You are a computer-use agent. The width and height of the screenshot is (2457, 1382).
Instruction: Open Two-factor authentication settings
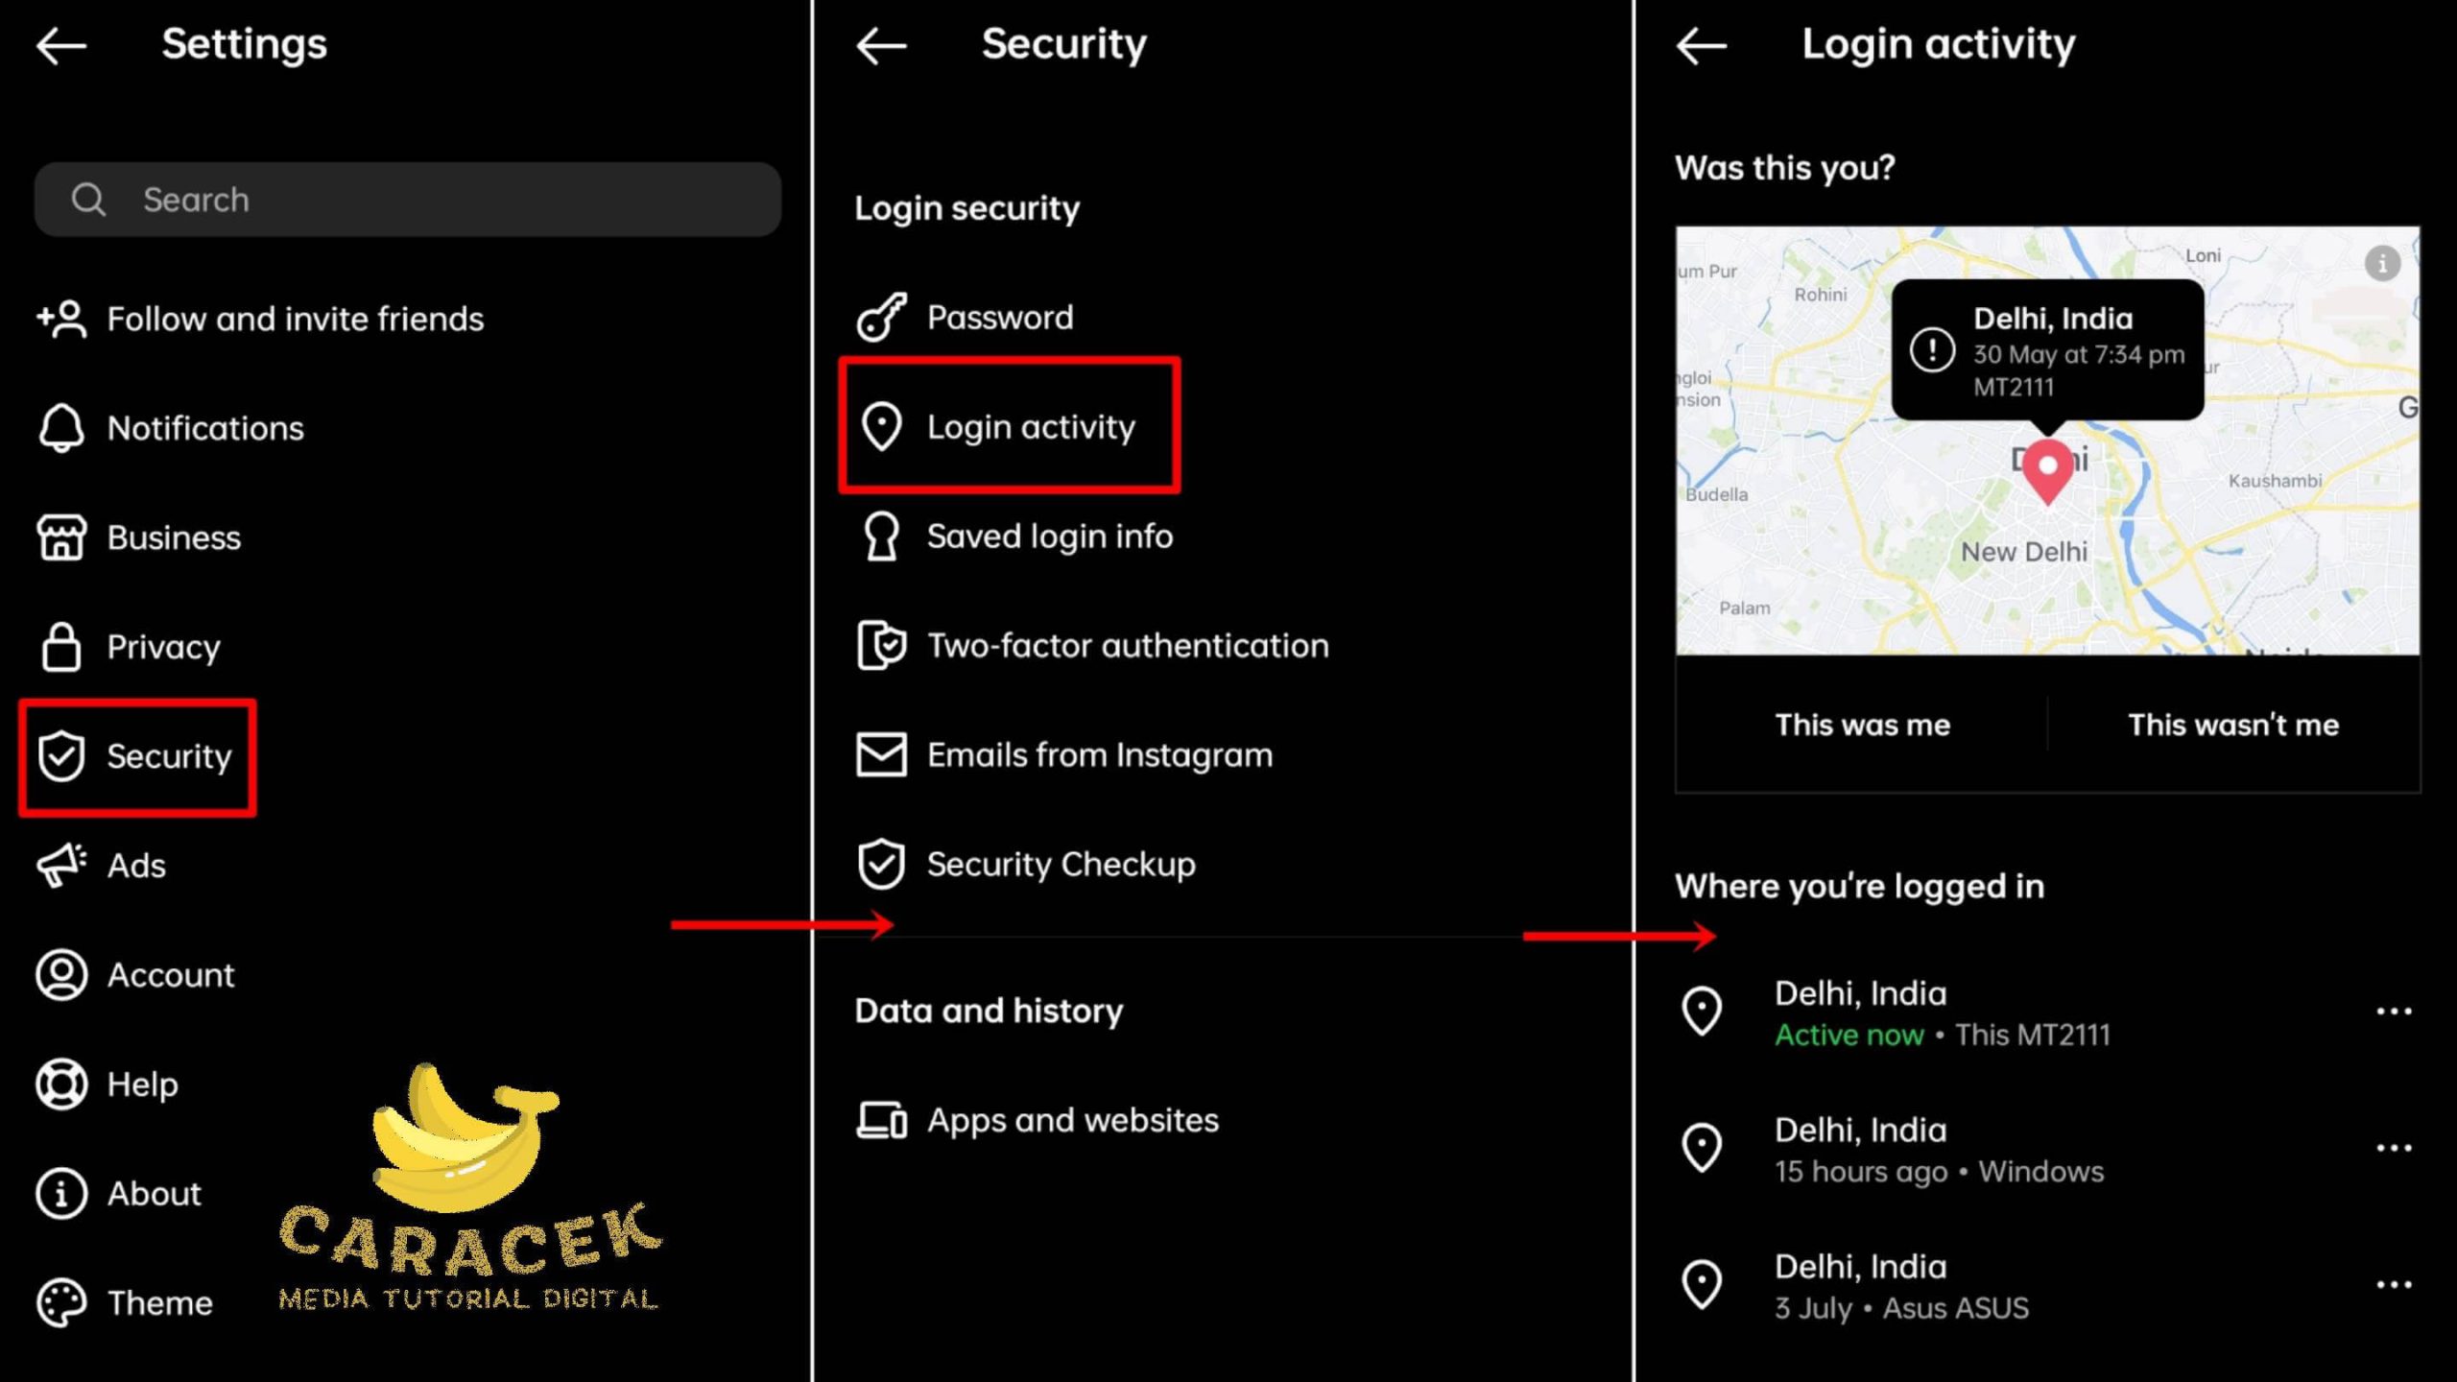click(x=1092, y=646)
